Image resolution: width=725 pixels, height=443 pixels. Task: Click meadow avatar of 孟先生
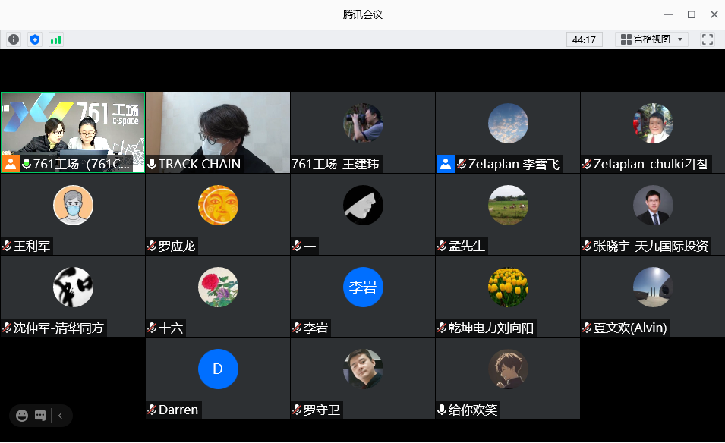click(508, 205)
